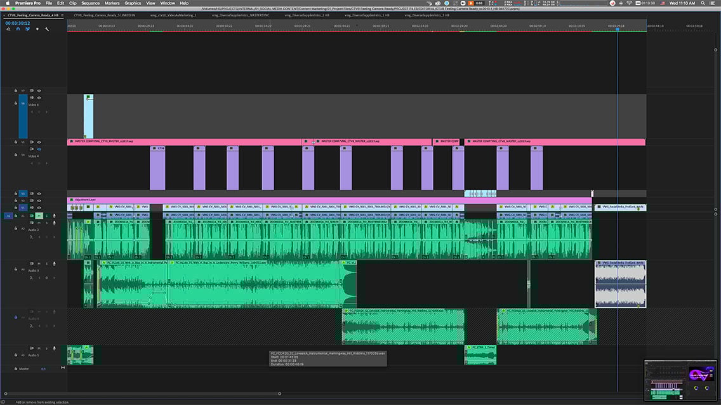Viewport: 721px width, 405px height.
Task: Toggle track output visibility for Video 6
Action: 39,98
